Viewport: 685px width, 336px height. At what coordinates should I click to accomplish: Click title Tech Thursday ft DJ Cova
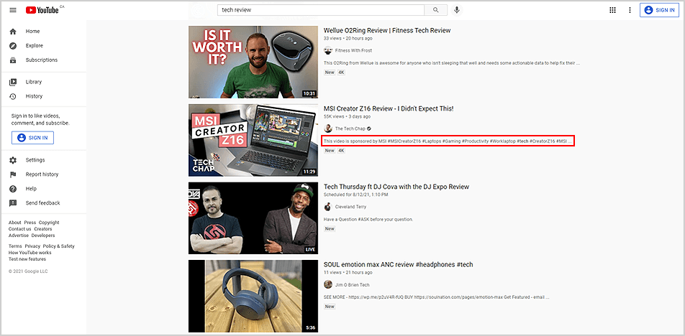click(x=396, y=187)
